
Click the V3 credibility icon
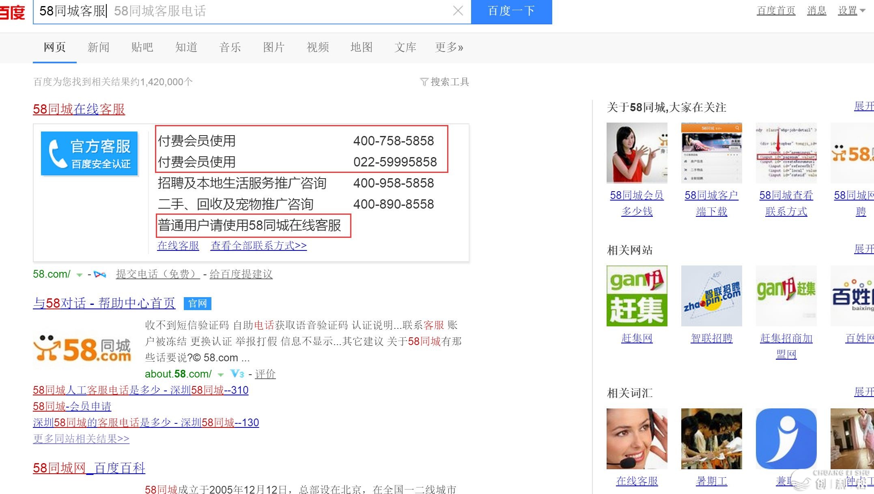[x=237, y=374]
